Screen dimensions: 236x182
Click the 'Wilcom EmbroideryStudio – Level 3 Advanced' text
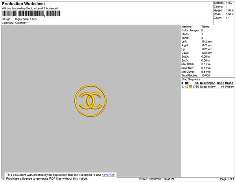pos(30,8)
